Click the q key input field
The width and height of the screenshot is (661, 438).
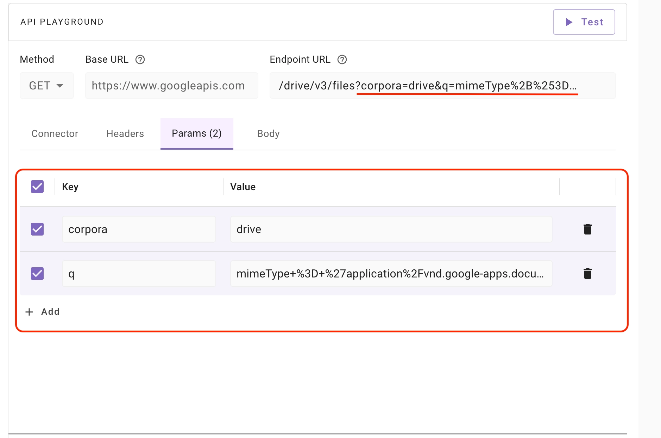coord(139,274)
